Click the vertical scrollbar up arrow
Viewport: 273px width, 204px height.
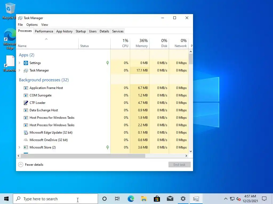[191, 52]
